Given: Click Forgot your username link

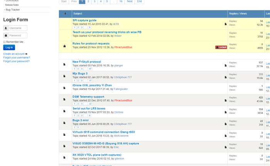Looking at the screenshot, I should click(x=17, y=58).
